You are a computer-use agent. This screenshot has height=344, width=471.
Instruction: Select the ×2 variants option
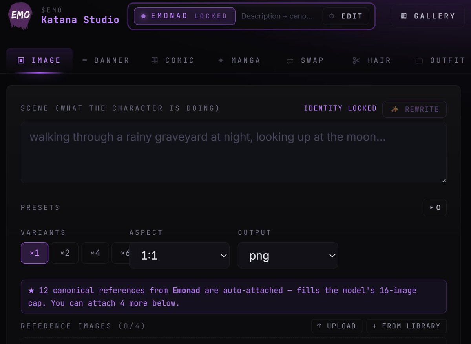65,253
